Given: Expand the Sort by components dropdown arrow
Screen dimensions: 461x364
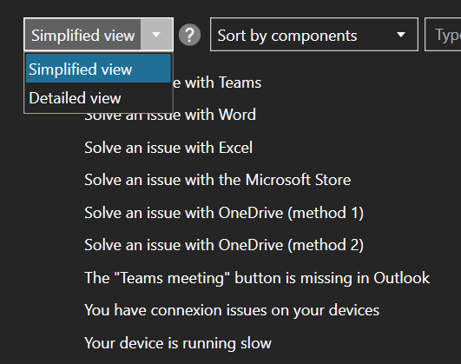Looking at the screenshot, I should coord(401,35).
